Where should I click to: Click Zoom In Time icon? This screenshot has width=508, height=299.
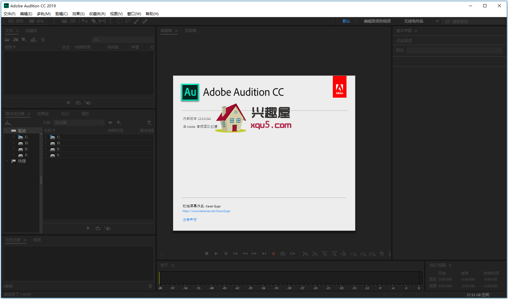tap(324, 254)
